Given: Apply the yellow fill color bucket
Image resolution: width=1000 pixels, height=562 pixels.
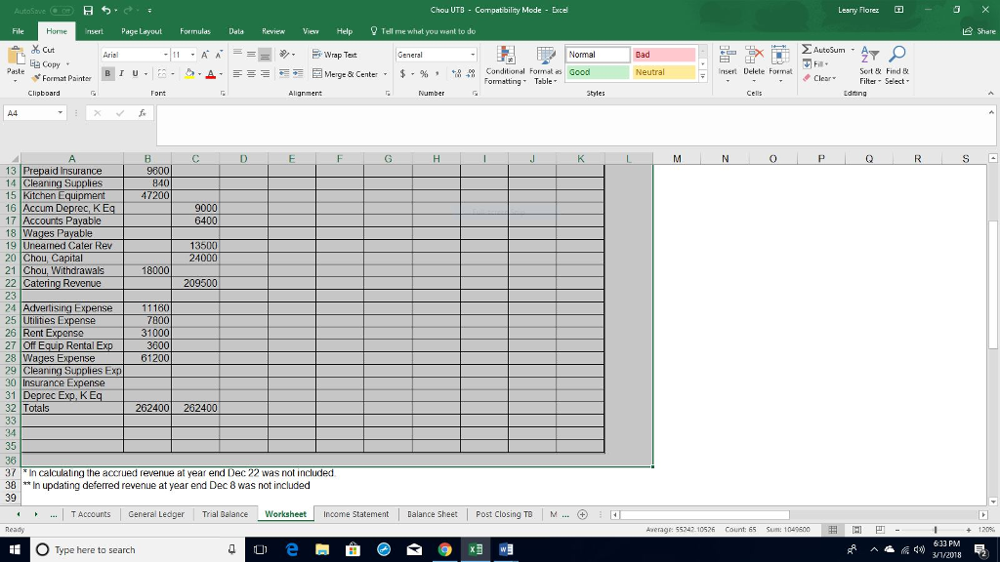Looking at the screenshot, I should (x=188, y=74).
